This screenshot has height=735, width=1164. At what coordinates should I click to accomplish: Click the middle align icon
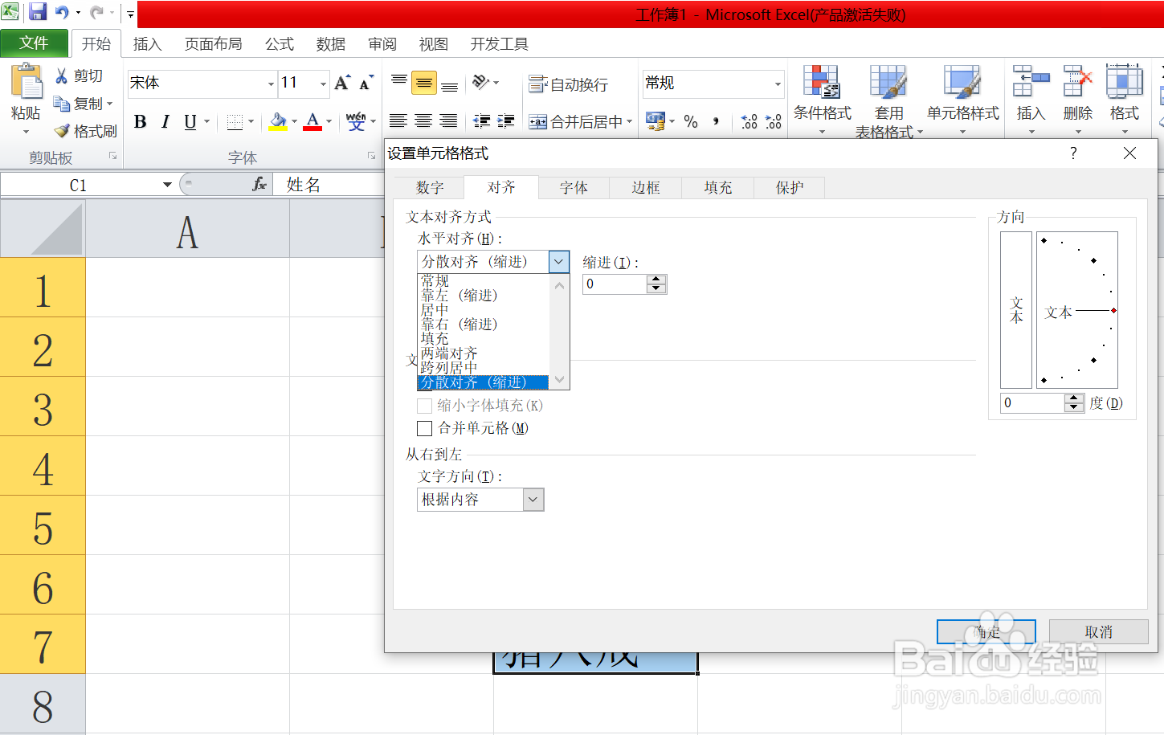[424, 83]
